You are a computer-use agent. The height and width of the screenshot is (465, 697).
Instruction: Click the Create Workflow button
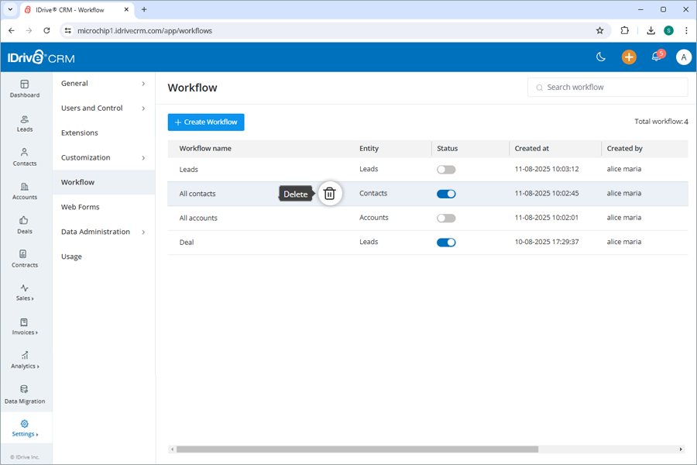pyautogui.click(x=205, y=122)
